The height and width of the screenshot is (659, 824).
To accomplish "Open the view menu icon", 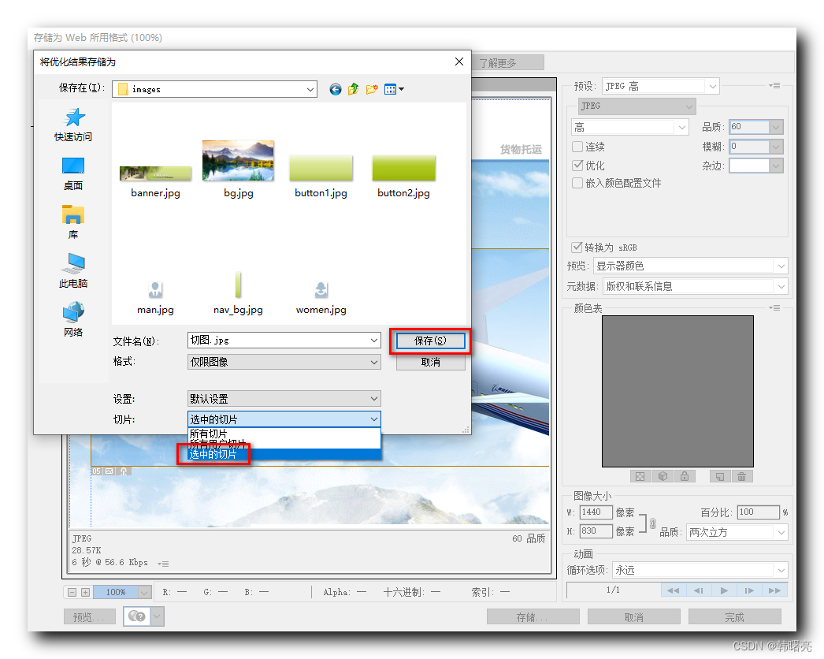I will coord(394,89).
